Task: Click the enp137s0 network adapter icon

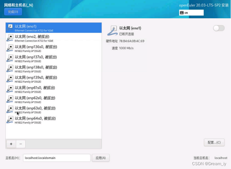Action: click(10, 58)
